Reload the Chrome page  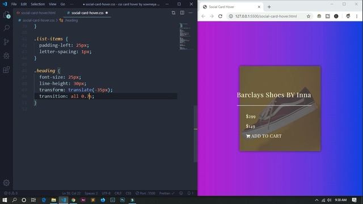(220, 16)
